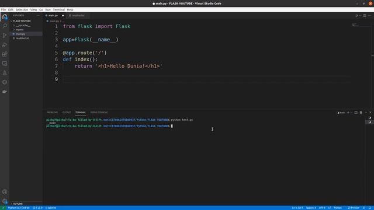Viewport: 374px width, 210px height.
Task: Switch to the DEBUG CONSOLE tab
Action: (99, 113)
